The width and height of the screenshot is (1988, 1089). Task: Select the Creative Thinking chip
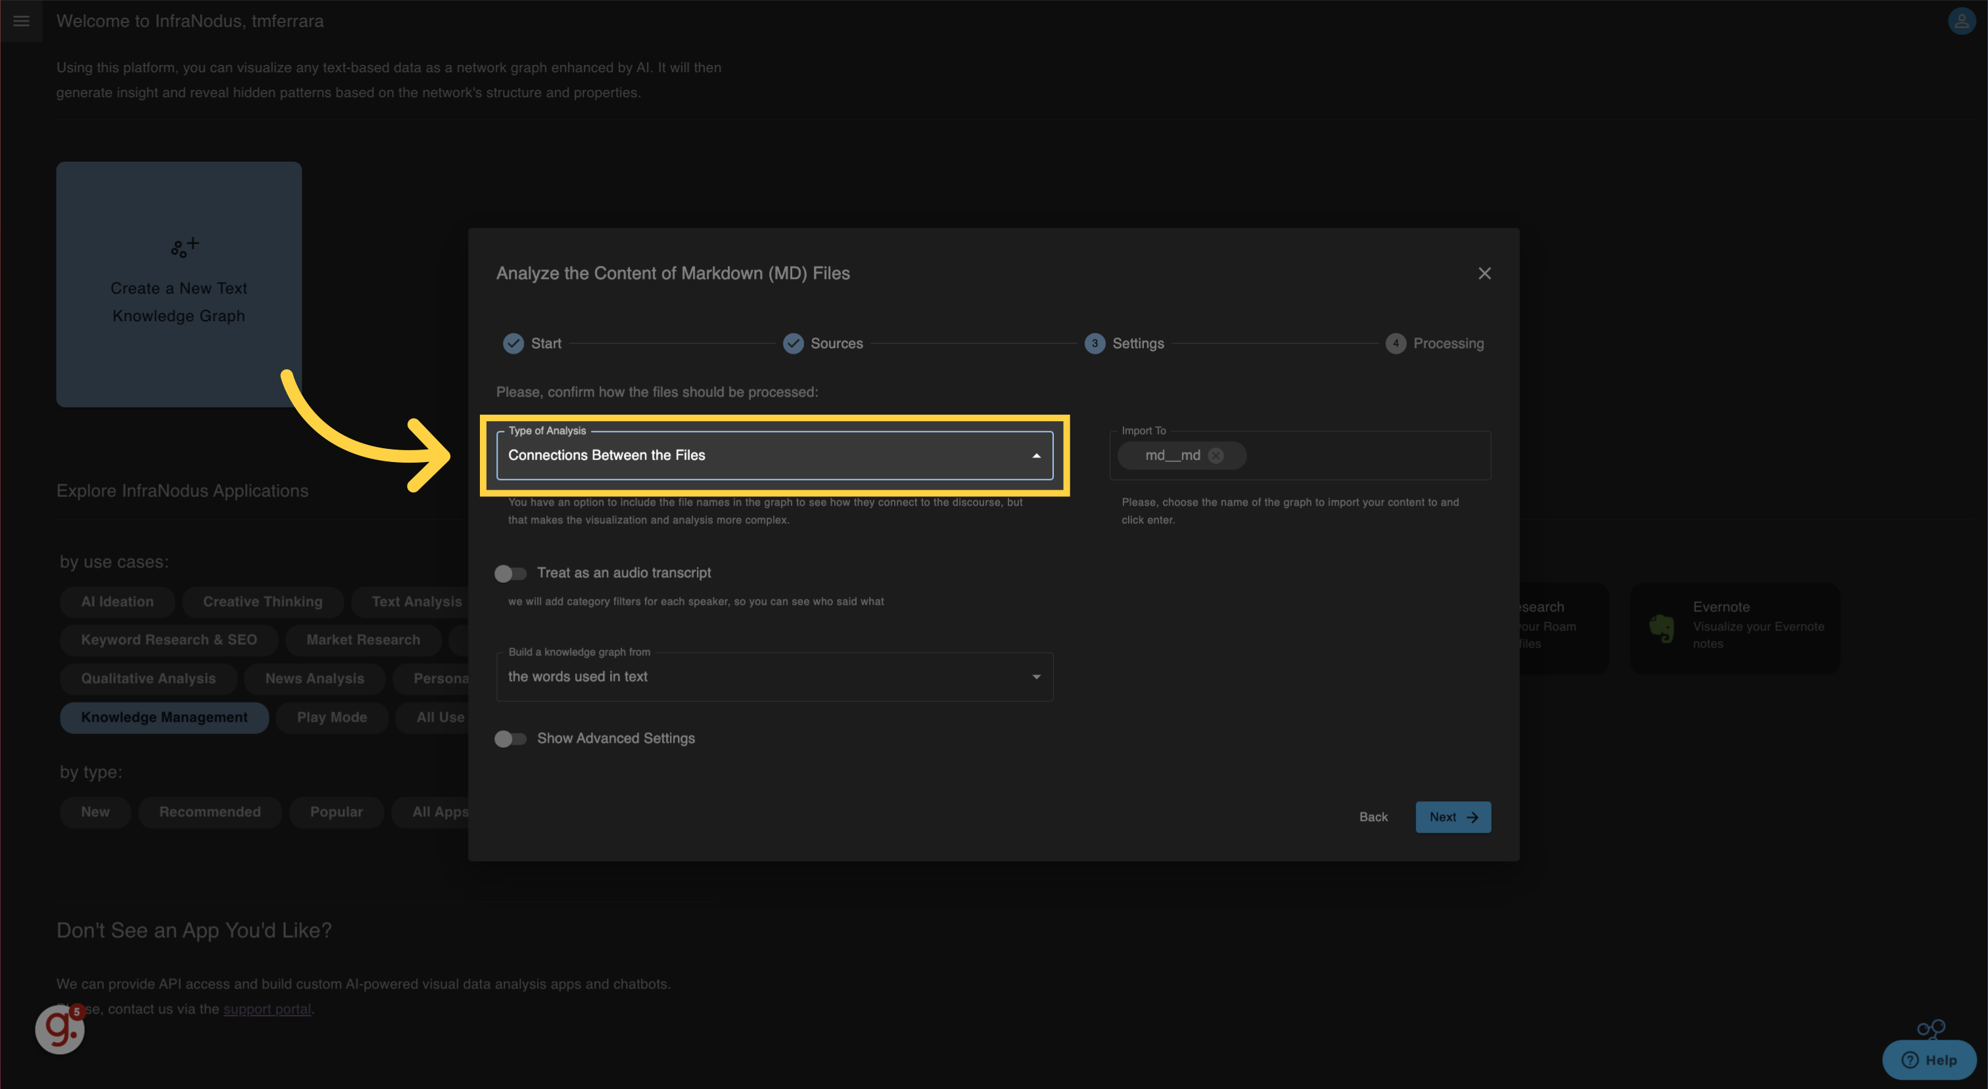(262, 601)
